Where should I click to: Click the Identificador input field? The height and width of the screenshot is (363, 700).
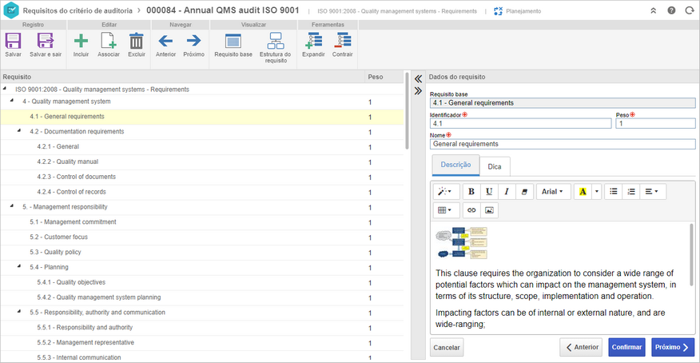[520, 124]
